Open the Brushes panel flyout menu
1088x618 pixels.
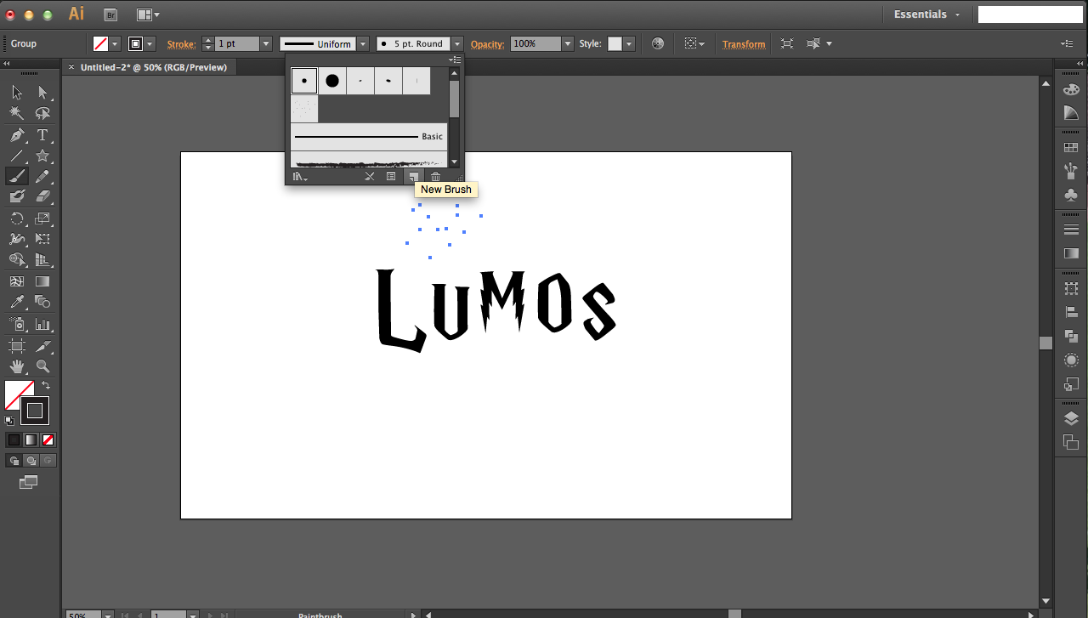coord(455,60)
